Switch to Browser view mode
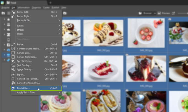The width and height of the screenshot is (188, 112). [x=145, y=13]
